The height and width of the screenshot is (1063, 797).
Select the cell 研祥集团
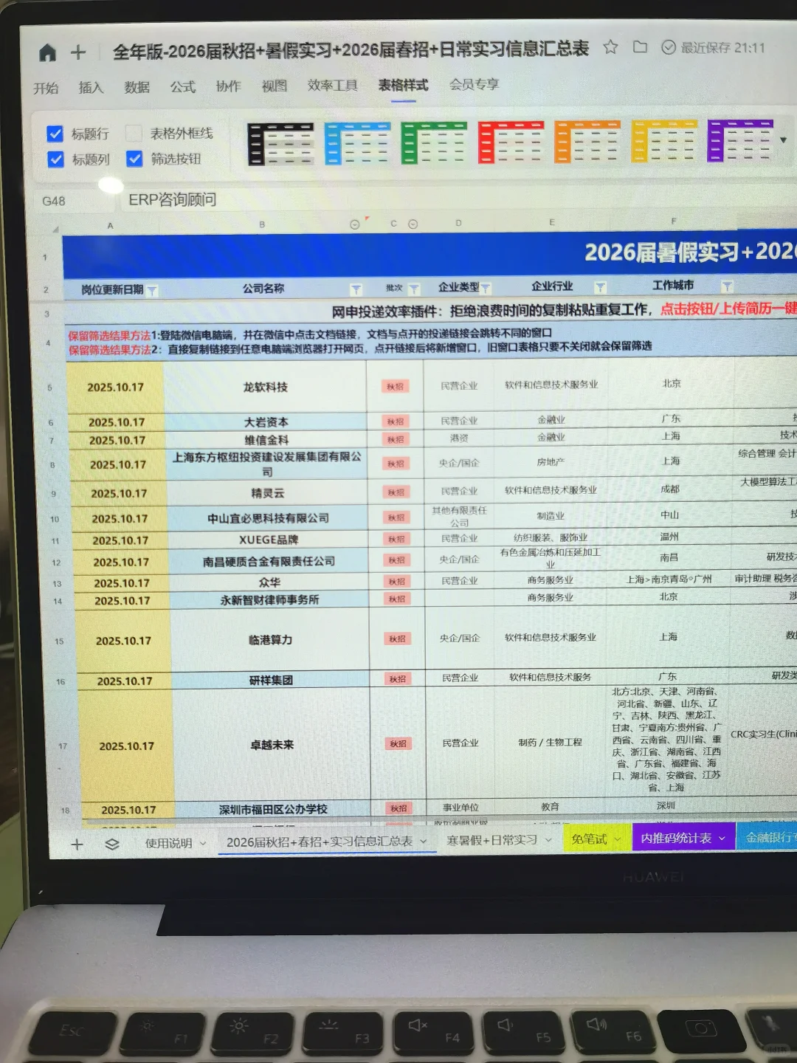(x=271, y=680)
